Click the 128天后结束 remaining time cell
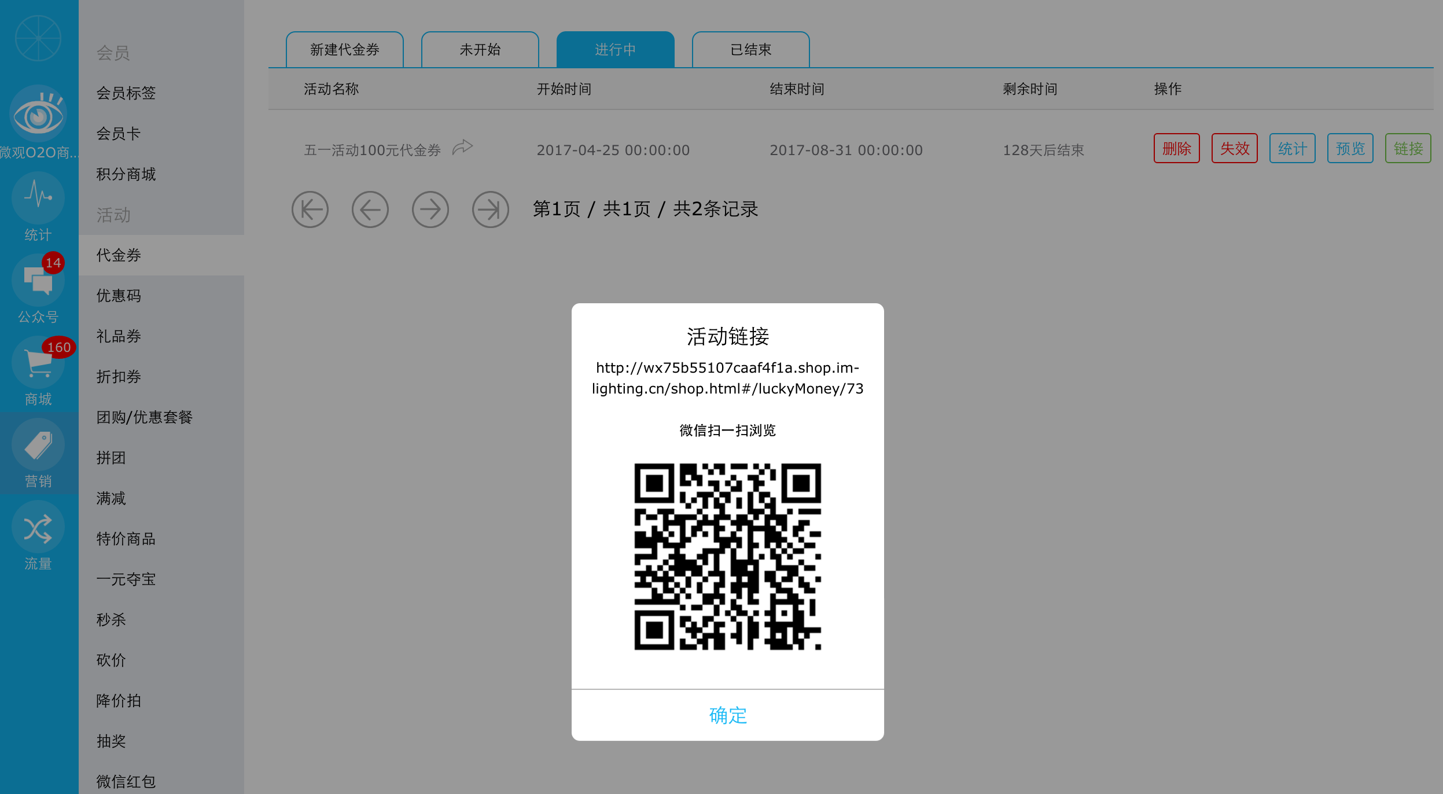Viewport: 1443px width, 794px height. coord(1043,150)
